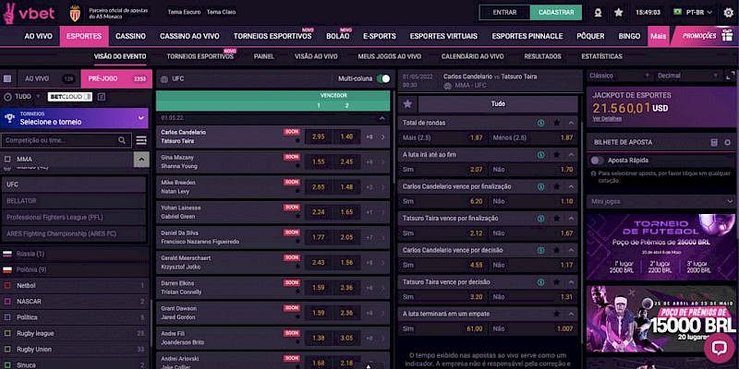
Task: Open the Mais menu button
Action: coord(658,36)
